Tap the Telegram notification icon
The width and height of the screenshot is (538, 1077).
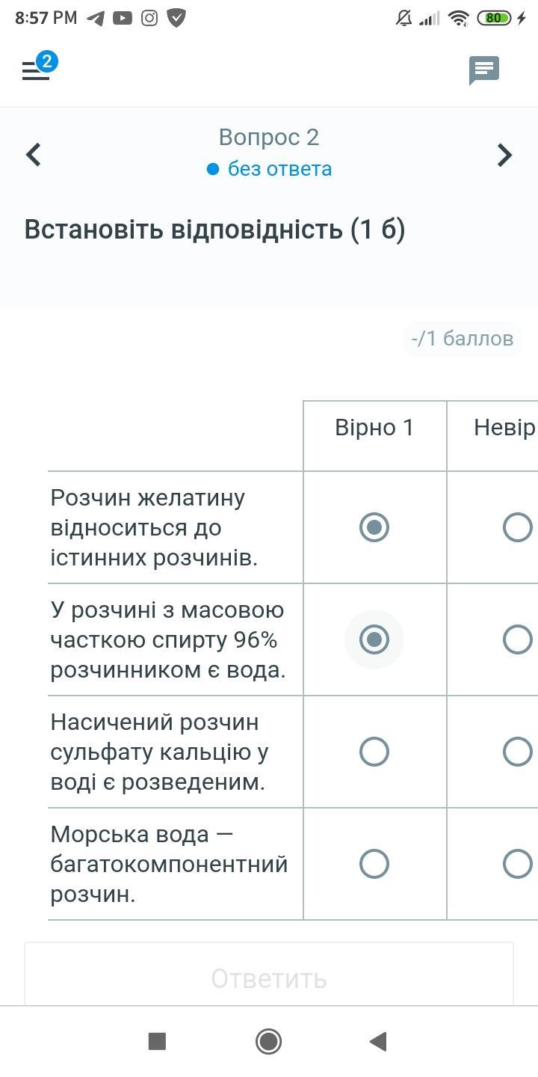click(95, 18)
